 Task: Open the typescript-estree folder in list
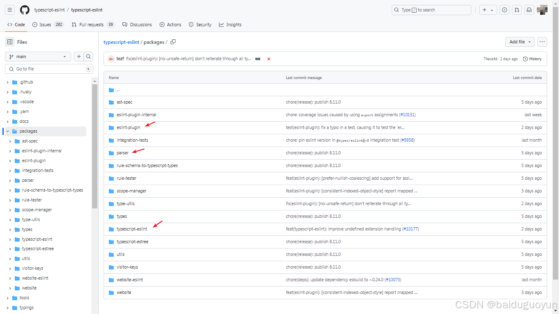click(132, 242)
